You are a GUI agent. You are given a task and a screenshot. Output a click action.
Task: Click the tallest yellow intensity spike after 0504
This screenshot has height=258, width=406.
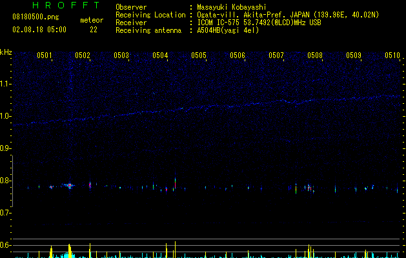pos(176,250)
